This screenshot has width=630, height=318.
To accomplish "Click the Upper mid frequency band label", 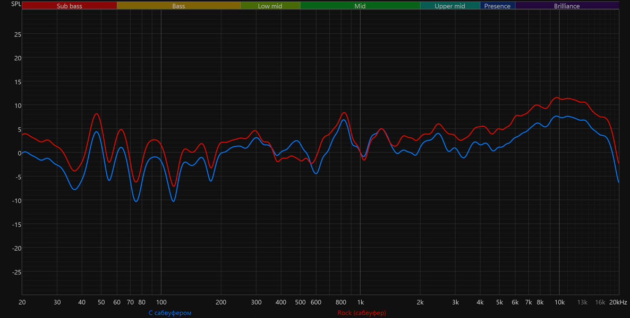I will click(x=450, y=6).
